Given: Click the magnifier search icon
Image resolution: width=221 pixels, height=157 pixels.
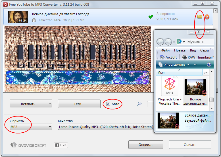Looking at the screenshot, I should coord(139,104).
